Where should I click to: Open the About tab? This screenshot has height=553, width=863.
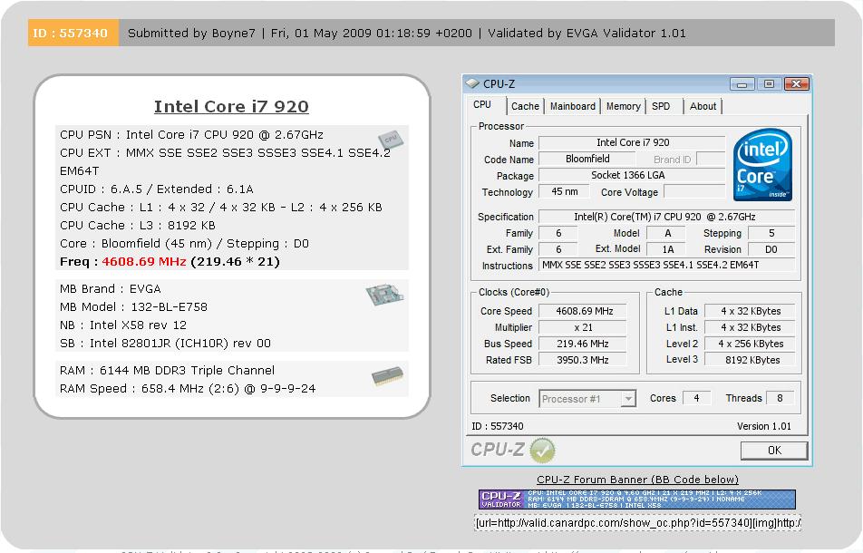pos(703,106)
